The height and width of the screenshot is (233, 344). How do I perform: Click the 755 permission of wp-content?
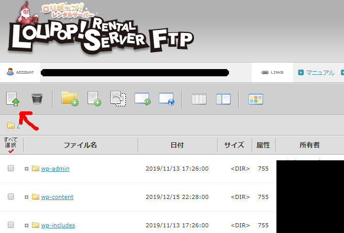coord(263,197)
